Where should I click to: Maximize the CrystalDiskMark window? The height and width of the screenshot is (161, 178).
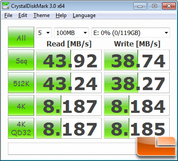click(154, 6)
